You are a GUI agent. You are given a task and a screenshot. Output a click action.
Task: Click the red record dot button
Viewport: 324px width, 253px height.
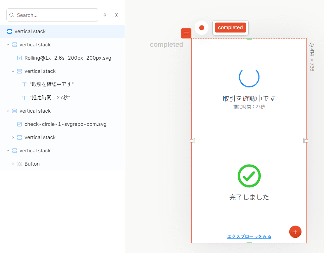202,28
